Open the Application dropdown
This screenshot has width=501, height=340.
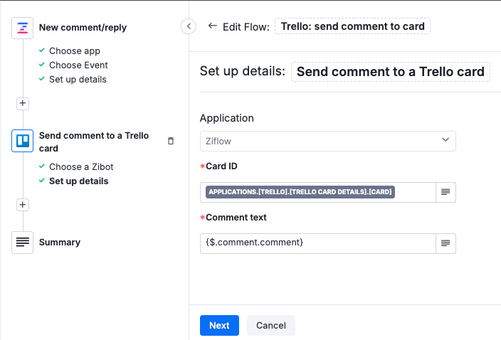point(328,141)
